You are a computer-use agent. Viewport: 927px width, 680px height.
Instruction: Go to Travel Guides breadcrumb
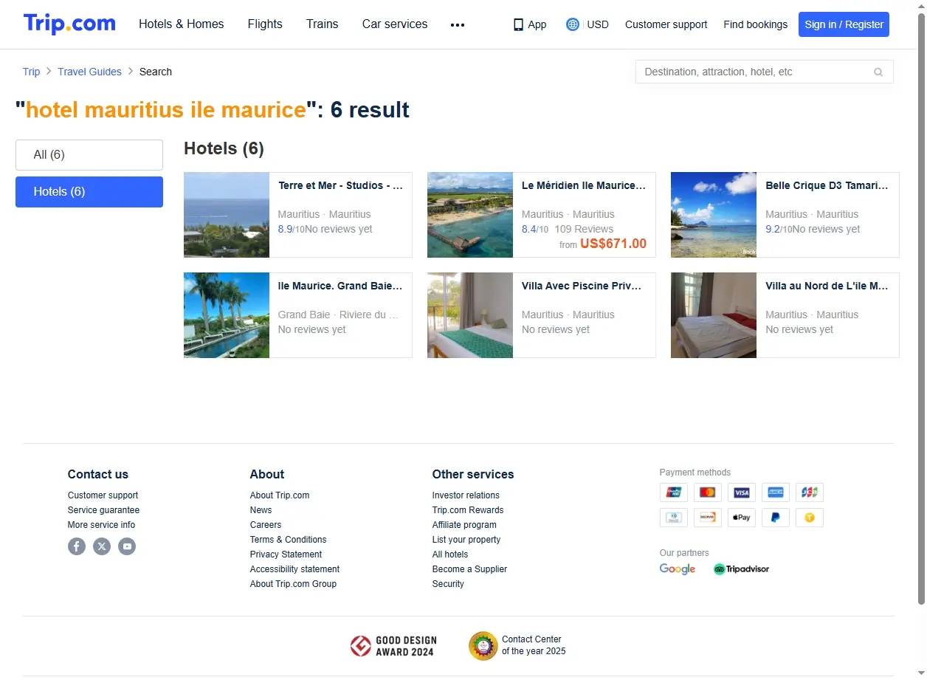pyautogui.click(x=89, y=72)
